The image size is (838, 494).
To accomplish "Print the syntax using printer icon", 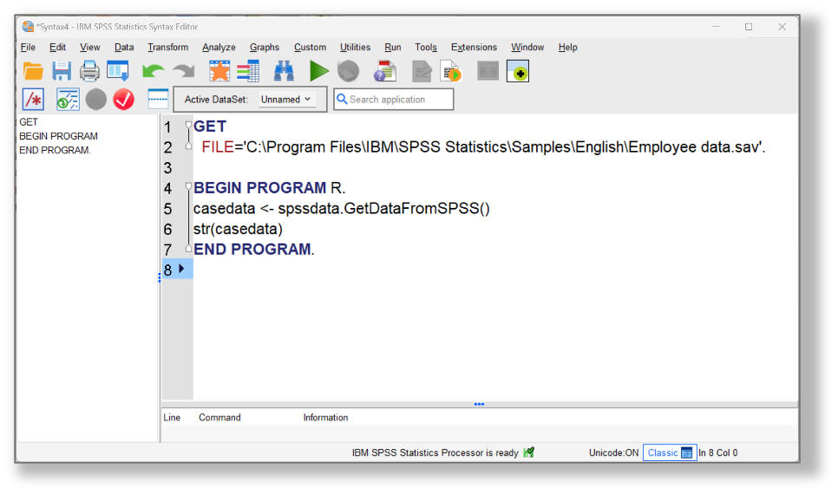I will coord(89,71).
